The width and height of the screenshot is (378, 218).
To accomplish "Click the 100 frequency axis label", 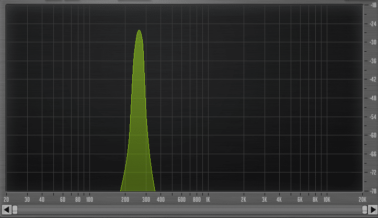I will [x=89, y=199].
